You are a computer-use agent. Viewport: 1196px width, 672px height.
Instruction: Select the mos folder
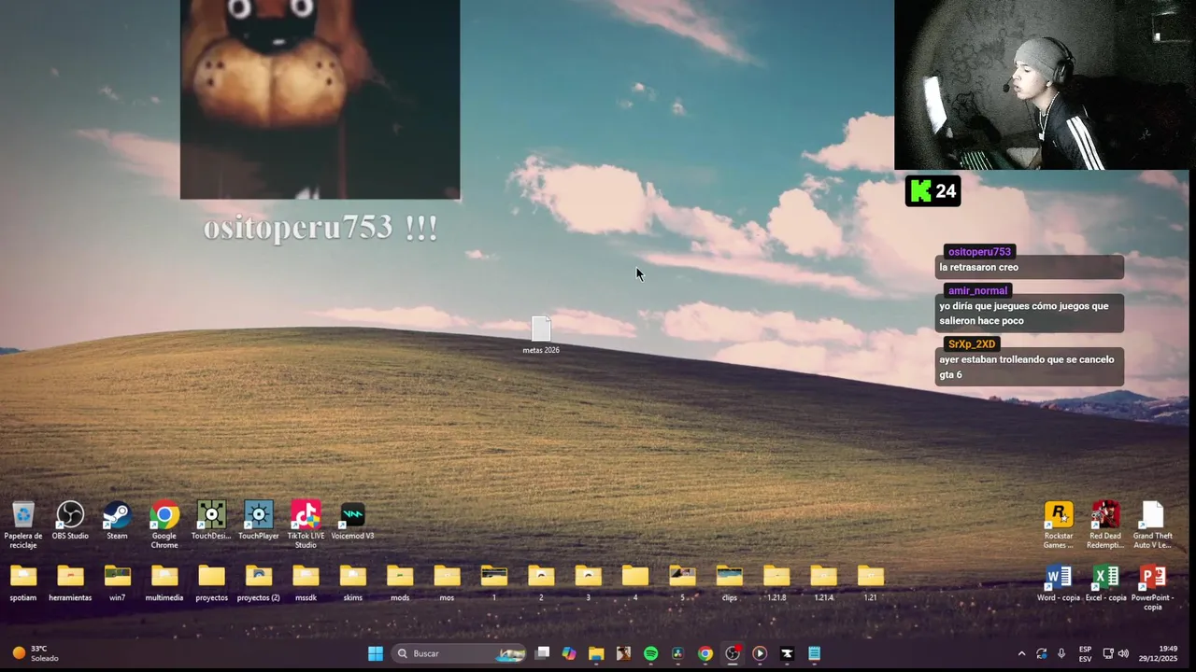click(x=447, y=583)
